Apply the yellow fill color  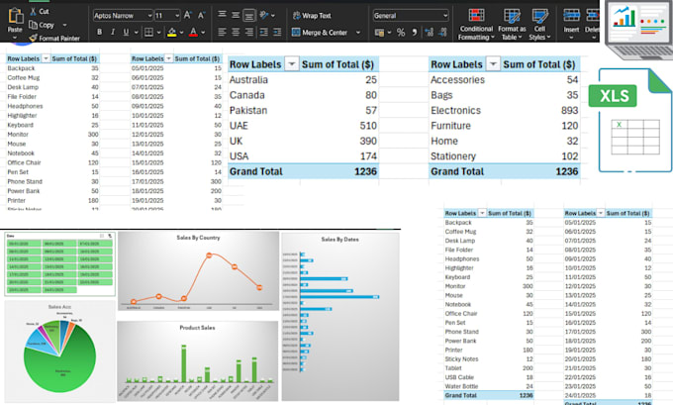tap(171, 33)
